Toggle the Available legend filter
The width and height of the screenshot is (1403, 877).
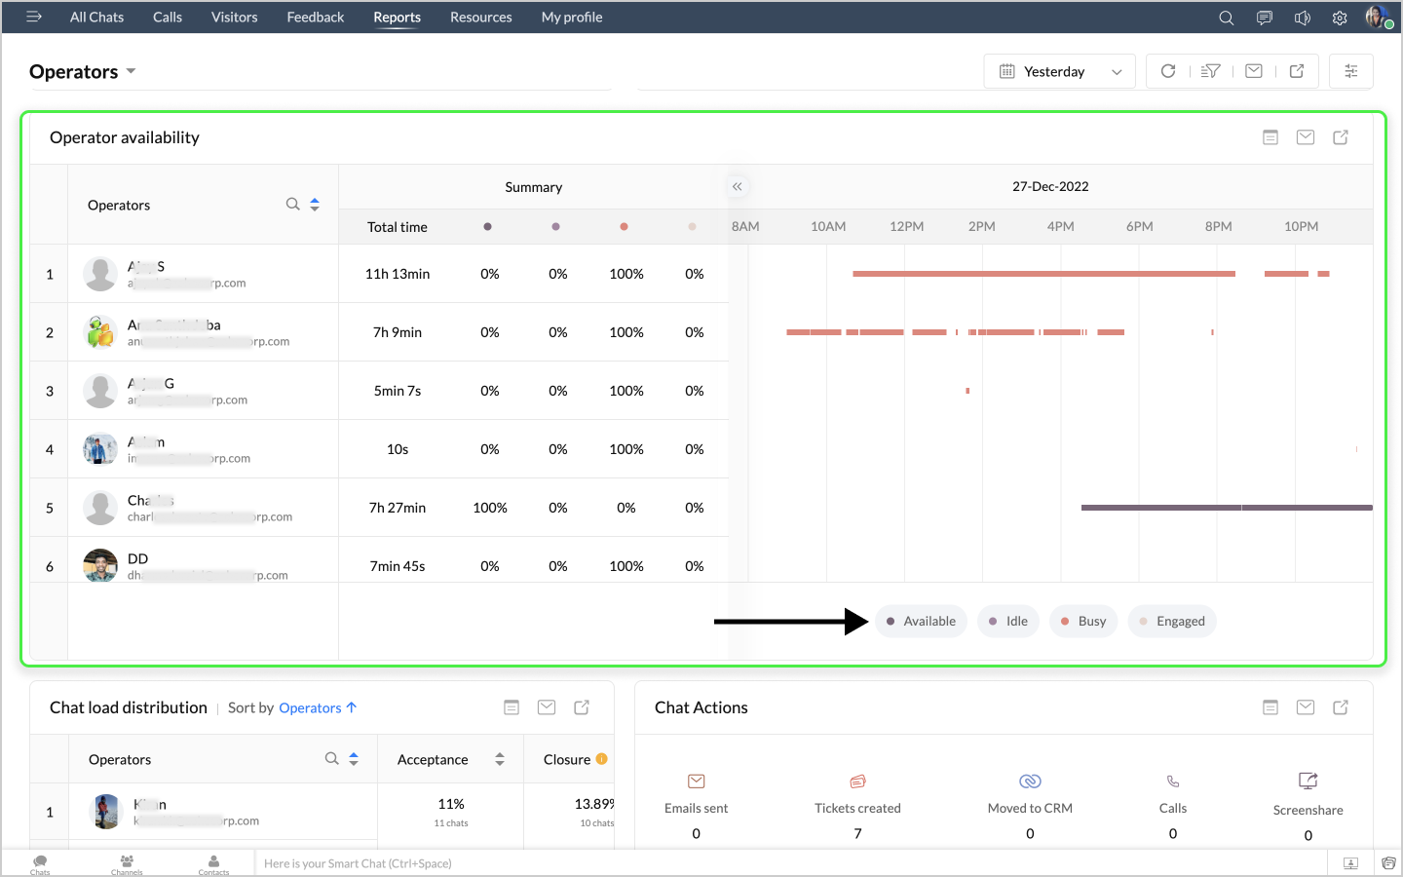click(x=921, y=621)
